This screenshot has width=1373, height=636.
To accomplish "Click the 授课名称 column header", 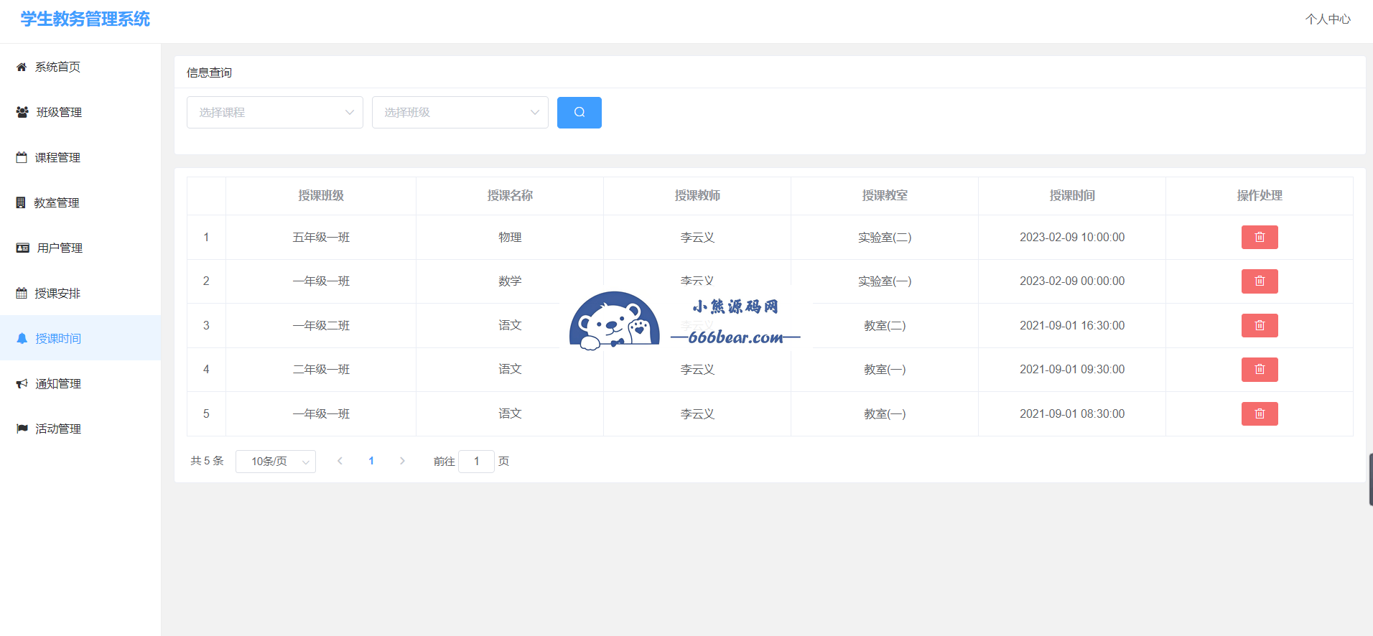I will point(510,195).
